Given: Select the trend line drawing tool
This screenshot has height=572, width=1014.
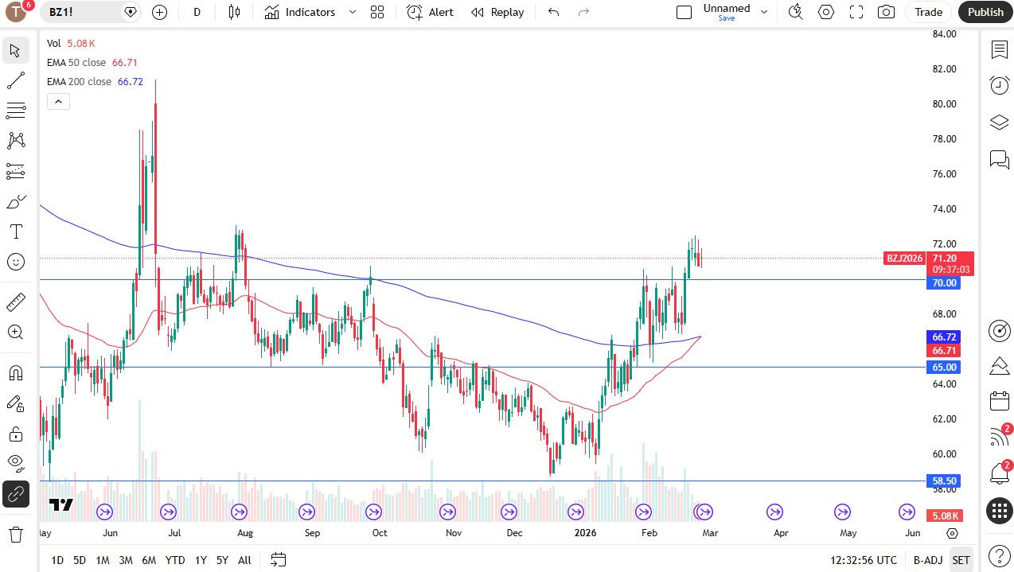Looking at the screenshot, I should coord(15,80).
